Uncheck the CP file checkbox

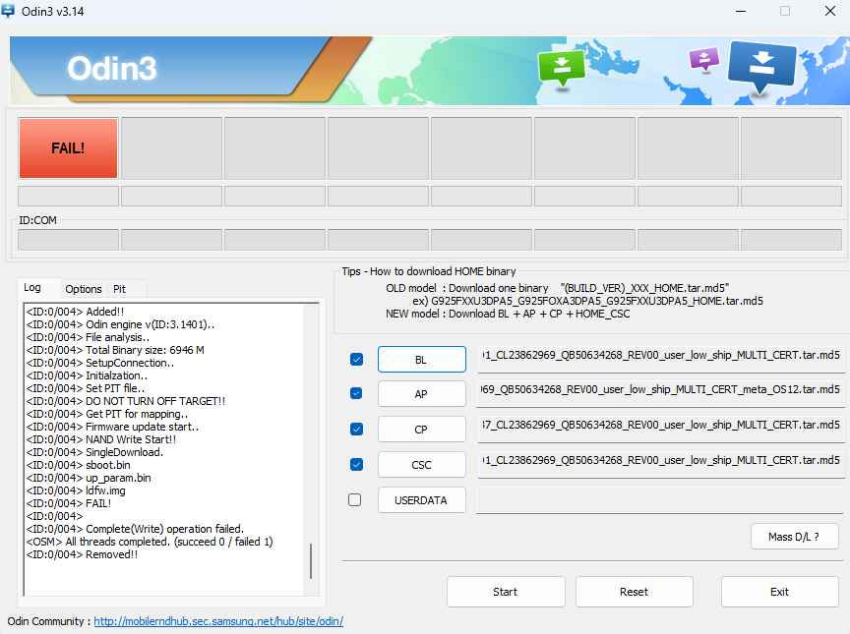tap(356, 430)
